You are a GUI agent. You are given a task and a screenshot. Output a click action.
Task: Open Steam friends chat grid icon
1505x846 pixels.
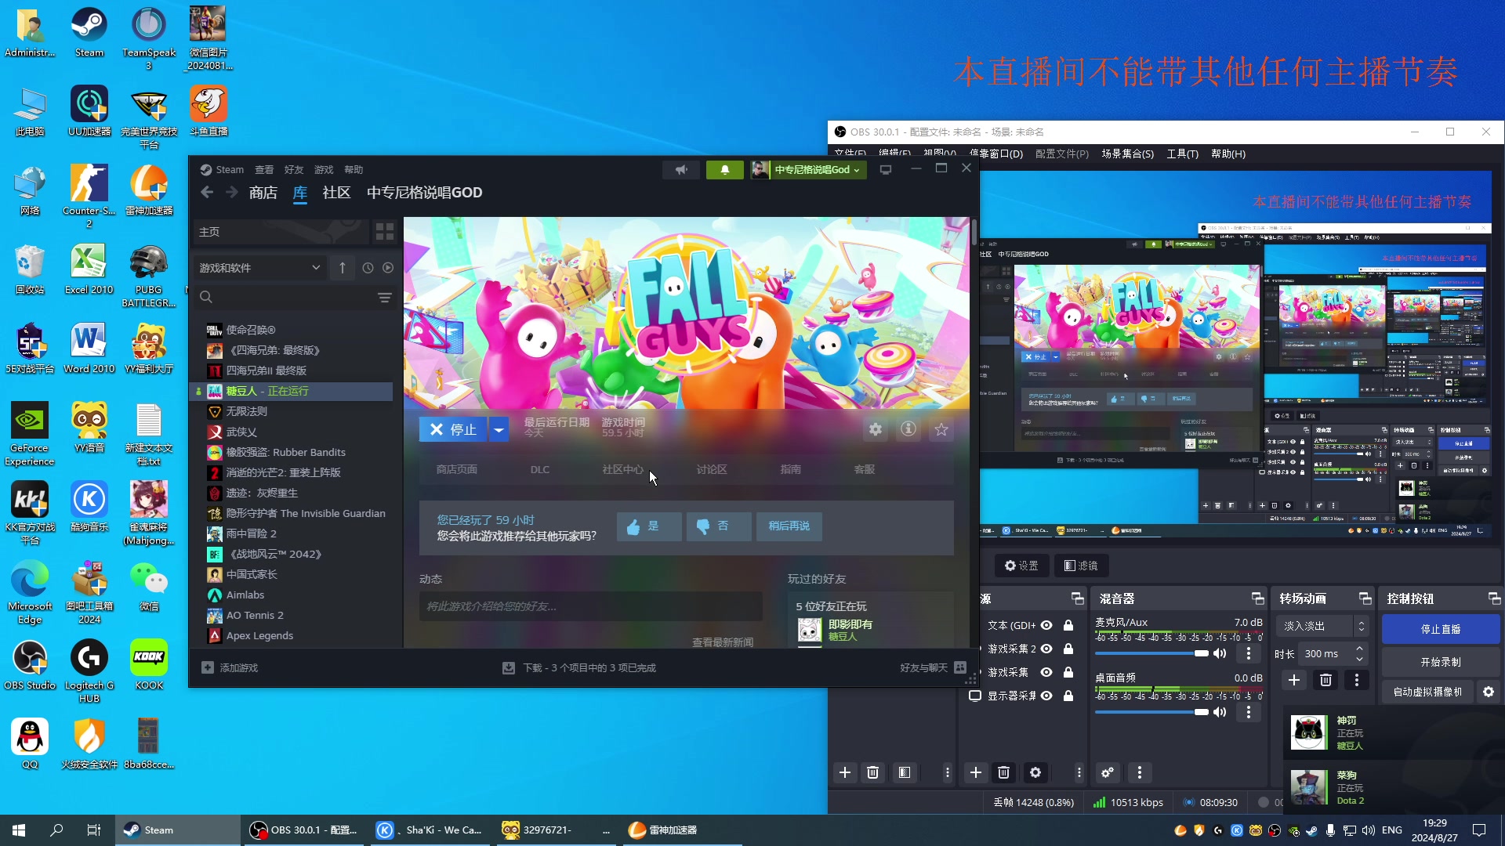(960, 667)
